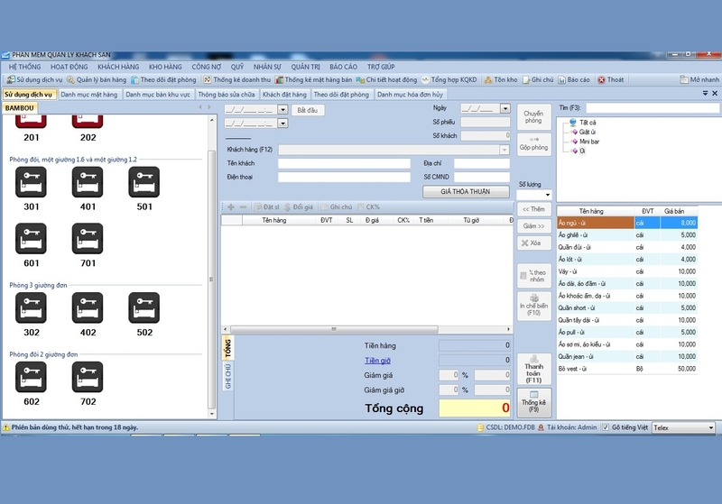The width and height of the screenshot is (722, 504).
Task: Open HỆ THỐNG menu
Action: coord(25,67)
